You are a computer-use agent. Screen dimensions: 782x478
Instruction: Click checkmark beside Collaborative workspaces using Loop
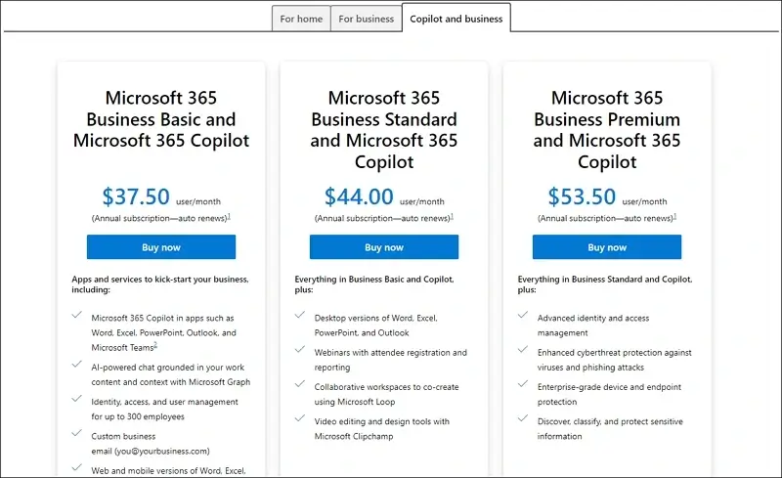pos(300,384)
